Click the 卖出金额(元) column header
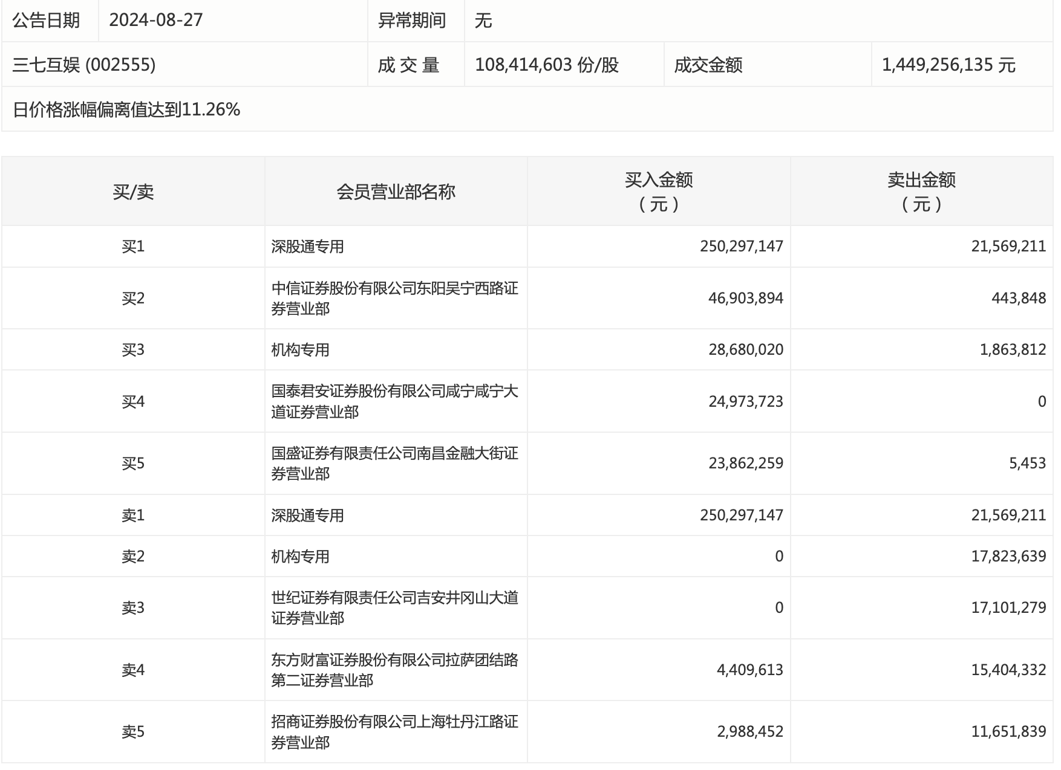The width and height of the screenshot is (1061, 770). pos(922,192)
